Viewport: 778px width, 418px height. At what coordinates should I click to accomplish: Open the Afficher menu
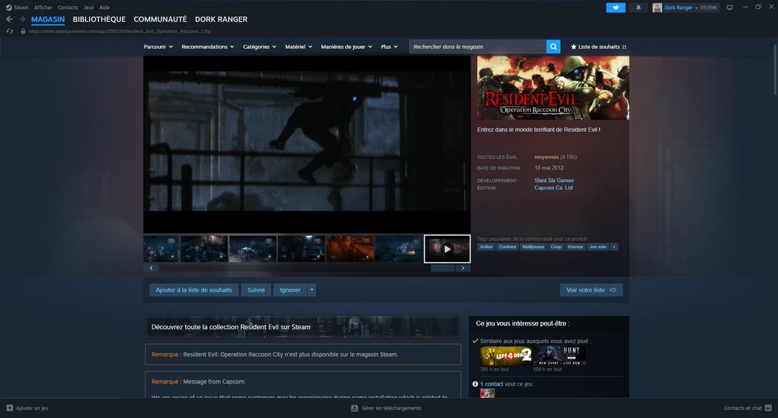pos(43,7)
